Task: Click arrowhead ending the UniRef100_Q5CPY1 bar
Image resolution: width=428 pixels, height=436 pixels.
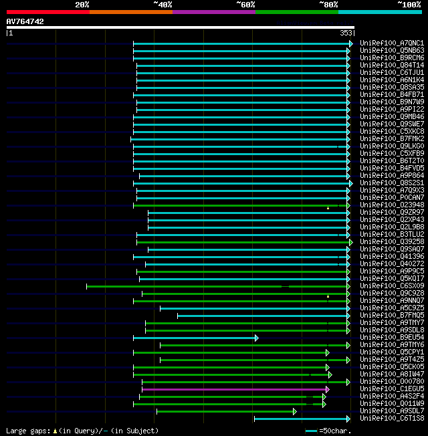Action: (x=328, y=353)
